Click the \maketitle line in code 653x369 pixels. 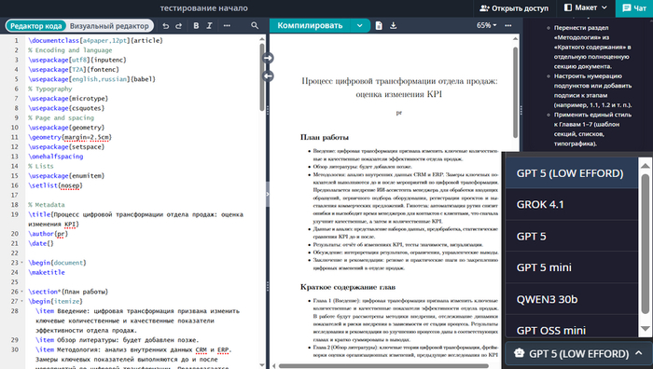tap(47, 272)
